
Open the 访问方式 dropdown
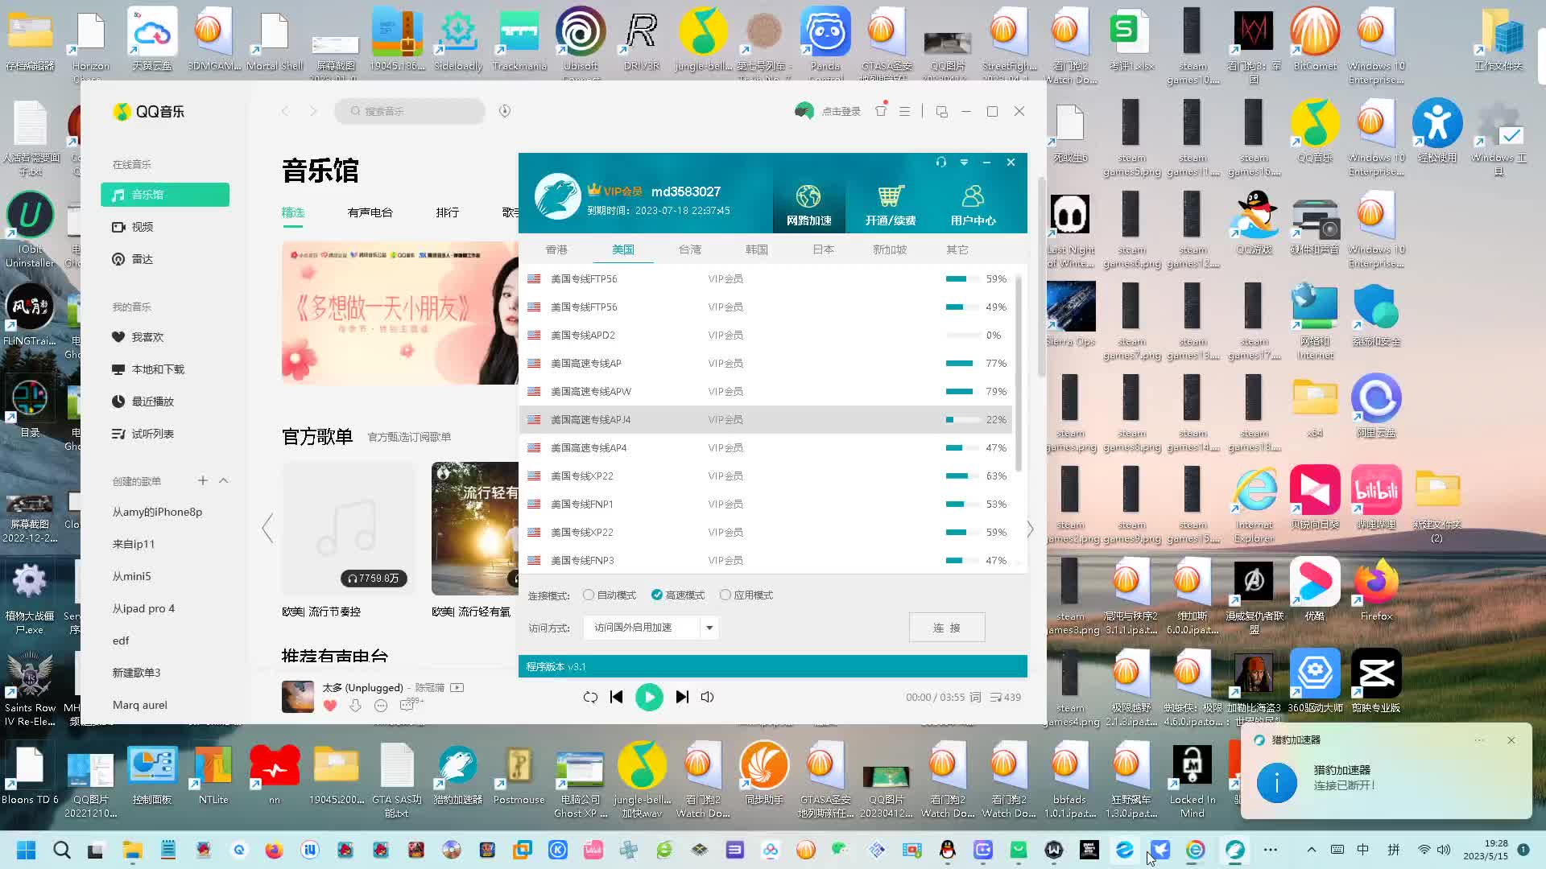[709, 628]
